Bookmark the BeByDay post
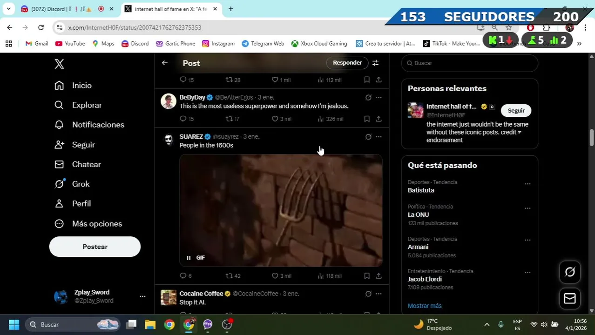Screen dimensions: 595x335 [x=367, y=119]
